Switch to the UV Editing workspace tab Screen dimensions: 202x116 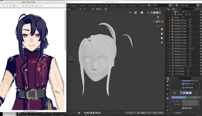click(92, 5)
